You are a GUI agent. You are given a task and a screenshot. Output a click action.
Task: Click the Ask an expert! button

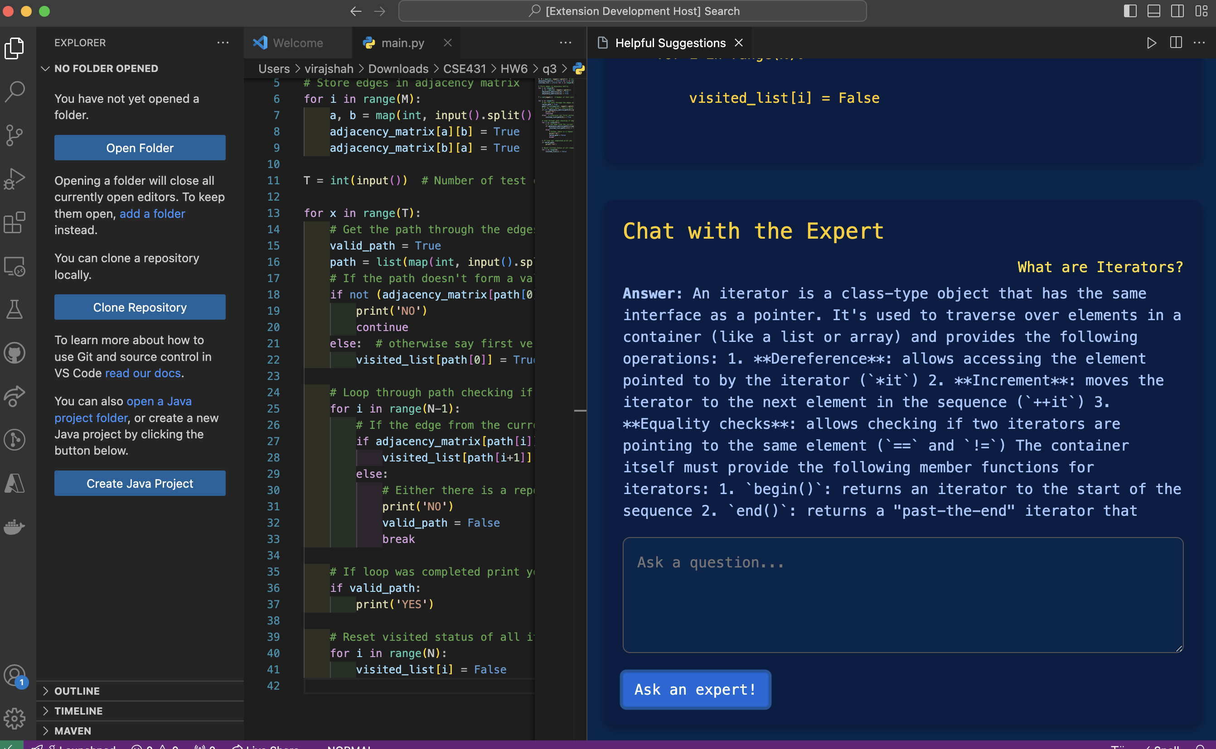(695, 690)
